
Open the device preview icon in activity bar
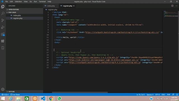[x=3, y=48]
